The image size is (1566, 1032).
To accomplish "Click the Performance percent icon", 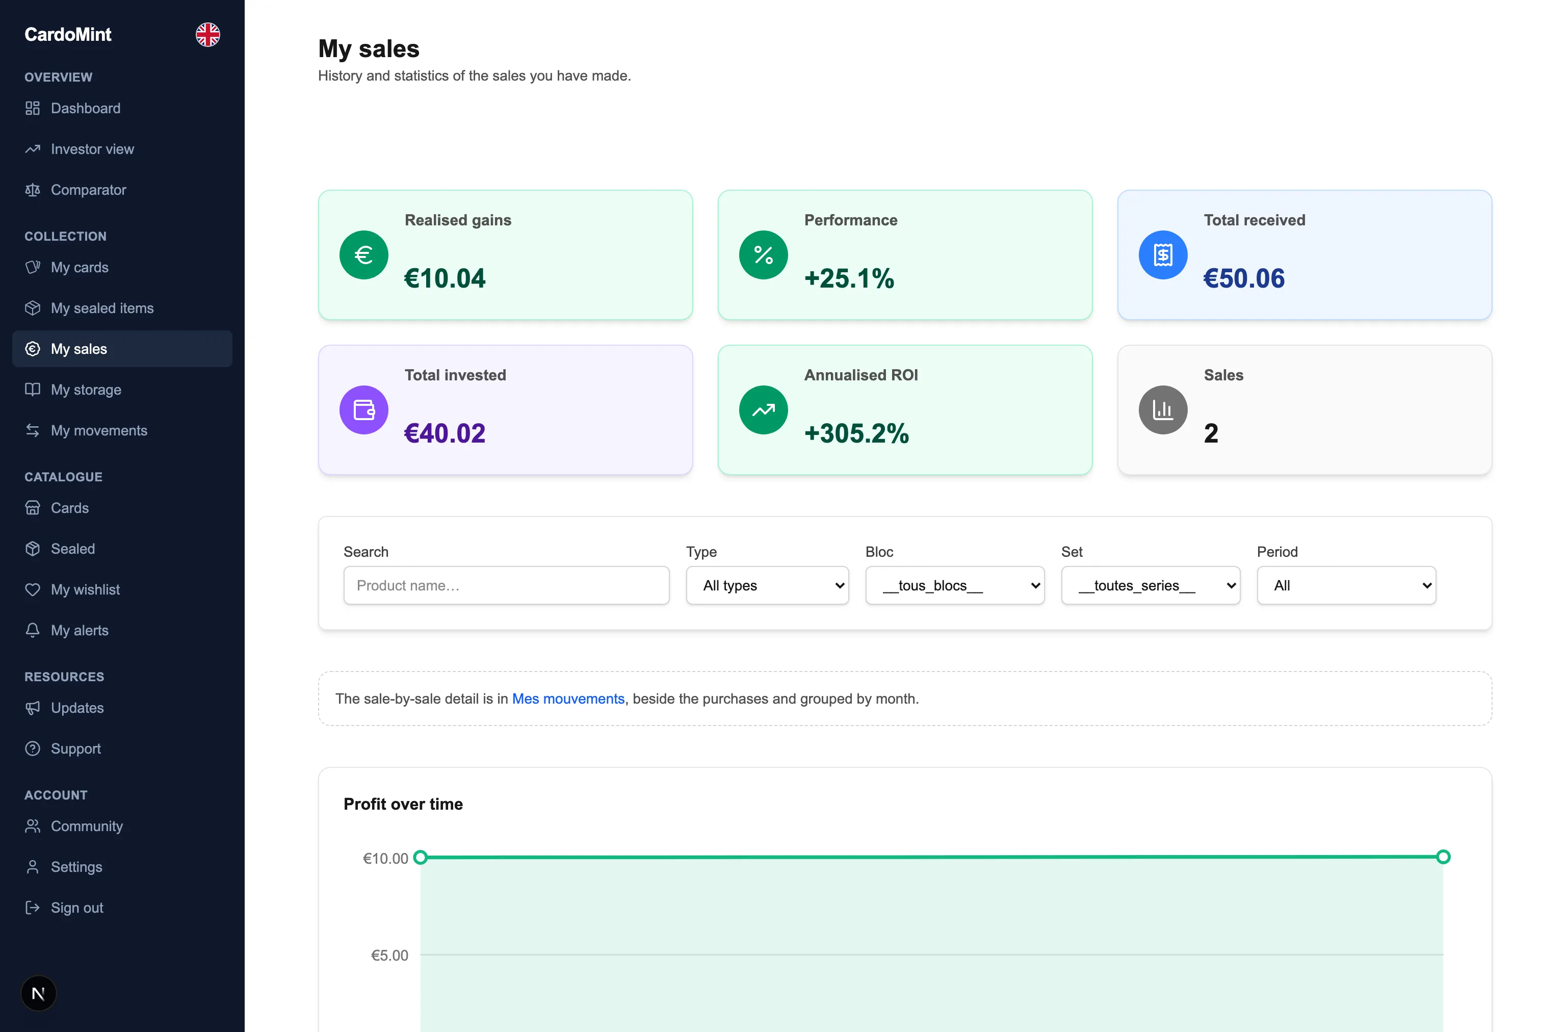I will pos(763,255).
